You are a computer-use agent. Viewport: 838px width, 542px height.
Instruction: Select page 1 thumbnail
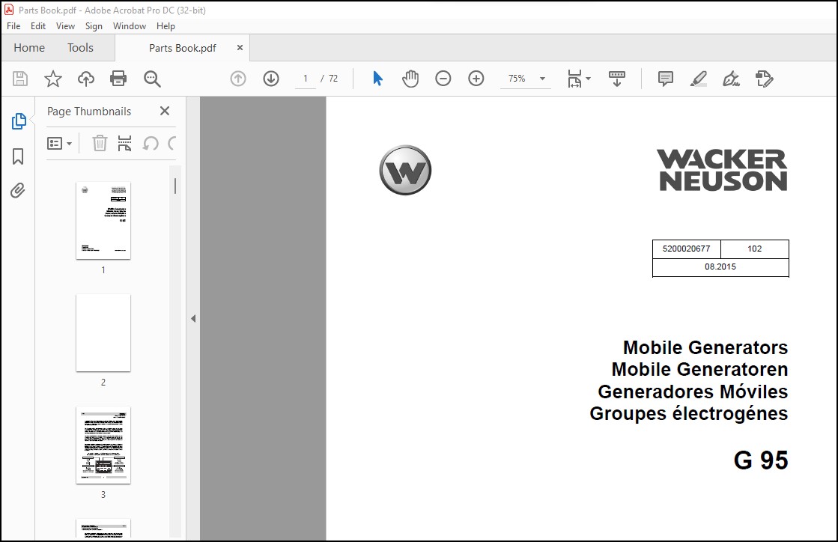(103, 221)
